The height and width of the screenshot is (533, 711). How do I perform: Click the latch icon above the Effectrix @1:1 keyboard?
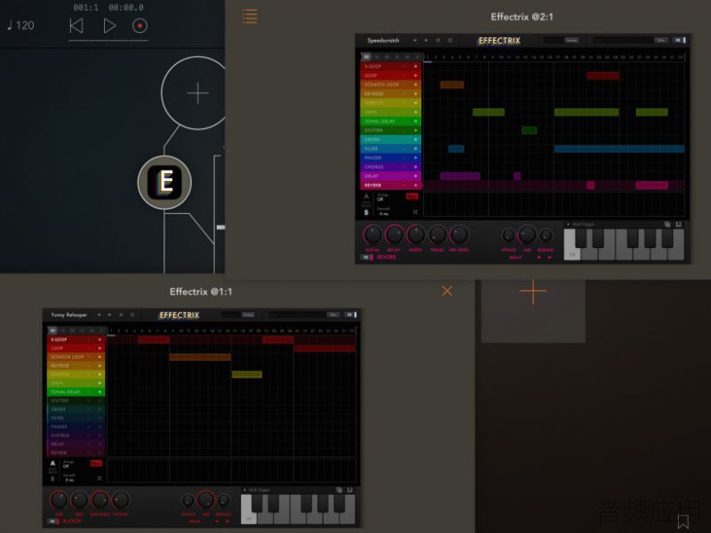[x=349, y=490]
